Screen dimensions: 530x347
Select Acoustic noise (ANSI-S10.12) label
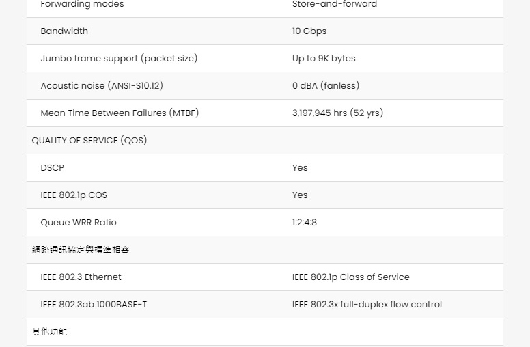tap(102, 85)
